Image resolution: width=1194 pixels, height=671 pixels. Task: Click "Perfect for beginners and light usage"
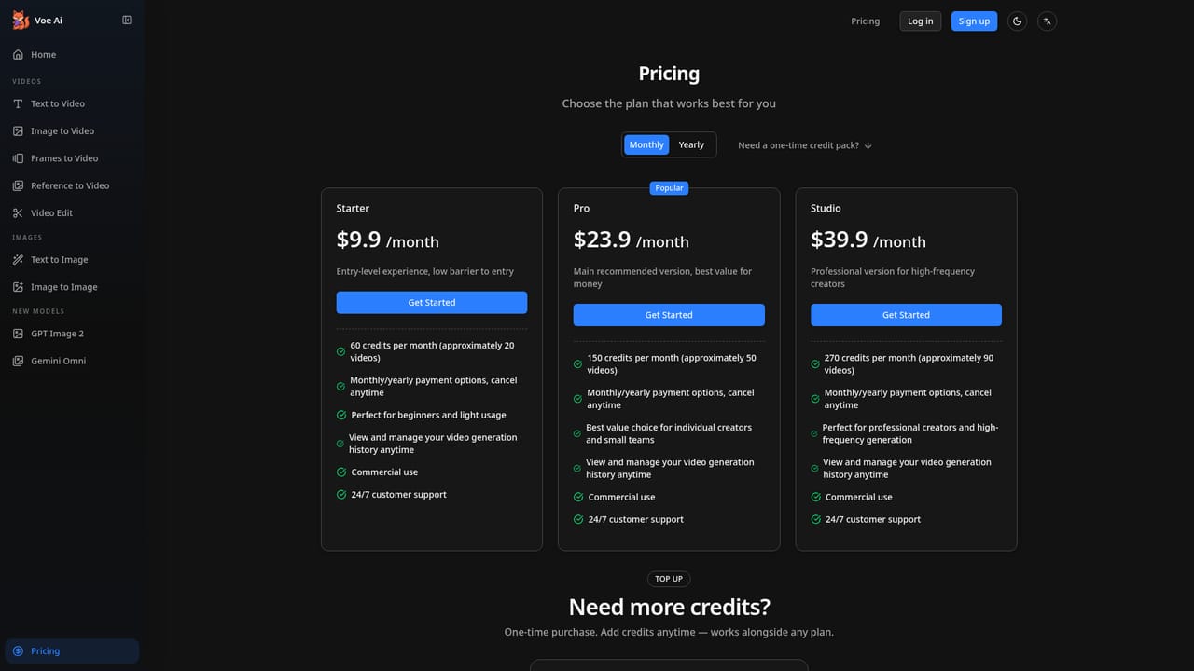(429, 416)
